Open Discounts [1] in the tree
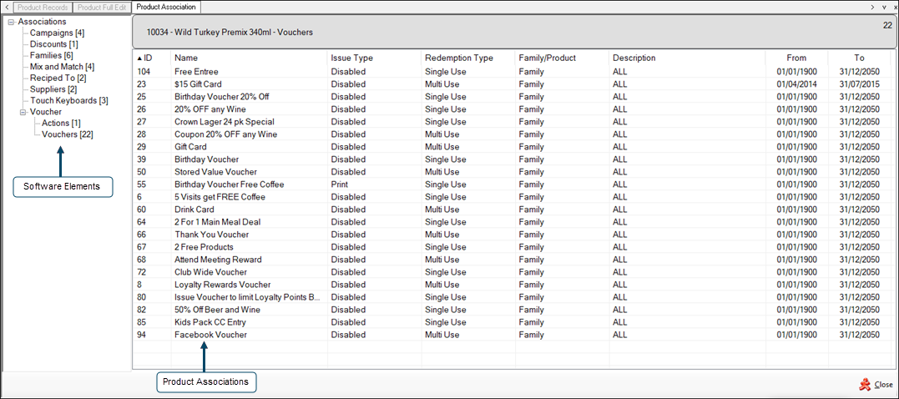Viewport: 899px width, 399px height. [x=54, y=44]
